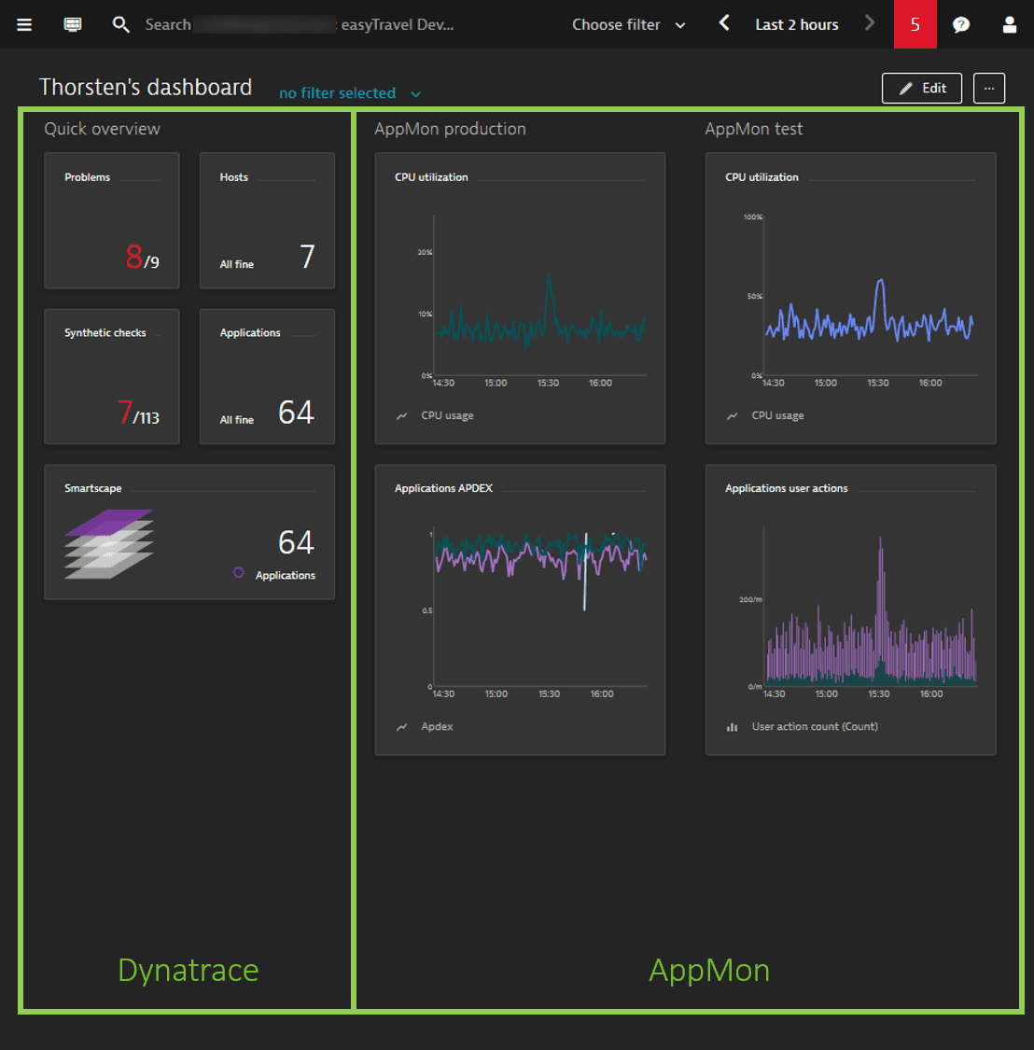Click the Quick overview section header
The image size is (1034, 1050).
[102, 129]
